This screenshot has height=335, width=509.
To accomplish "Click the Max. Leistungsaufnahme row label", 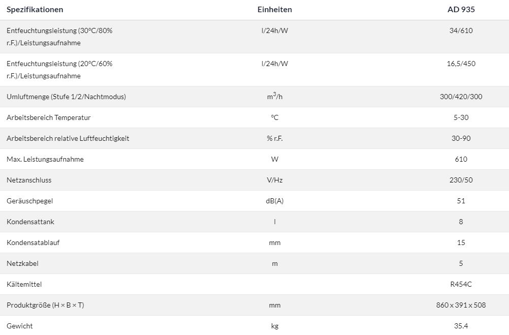I will coord(45,159).
